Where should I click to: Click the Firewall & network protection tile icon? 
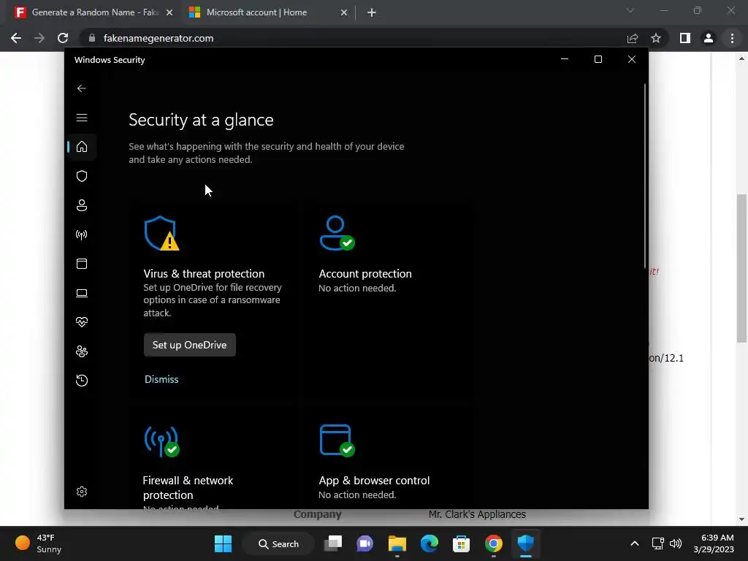161,440
